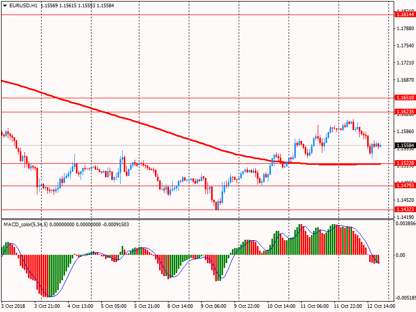Click the 12 Oct 14:00 time axis label
The height and width of the screenshot is (312, 416).
pyautogui.click(x=381, y=306)
